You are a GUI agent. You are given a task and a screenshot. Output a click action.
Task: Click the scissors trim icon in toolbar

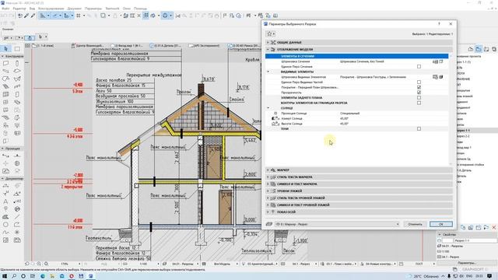pos(178,16)
